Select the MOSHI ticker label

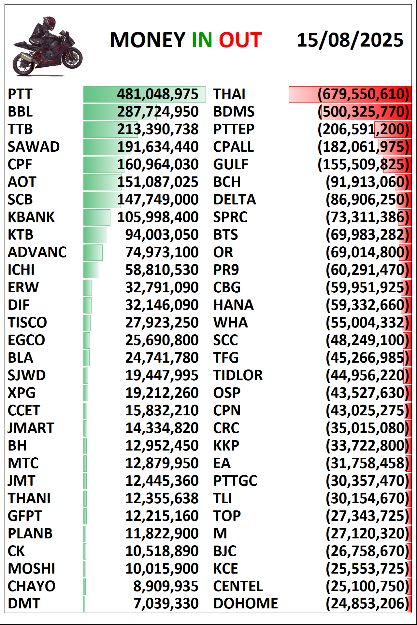click(32, 569)
